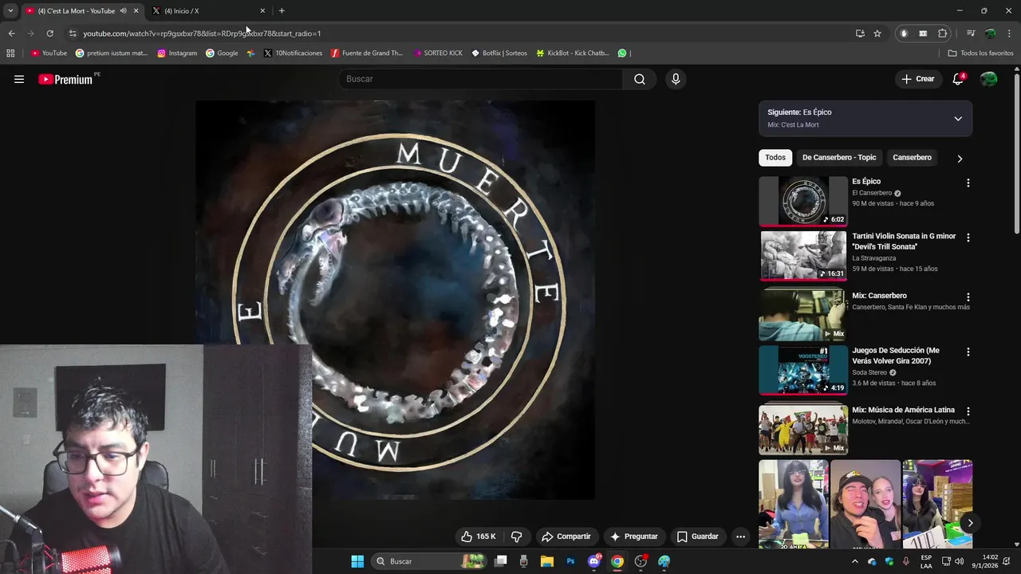Start voice search with the microphone

coord(676,79)
